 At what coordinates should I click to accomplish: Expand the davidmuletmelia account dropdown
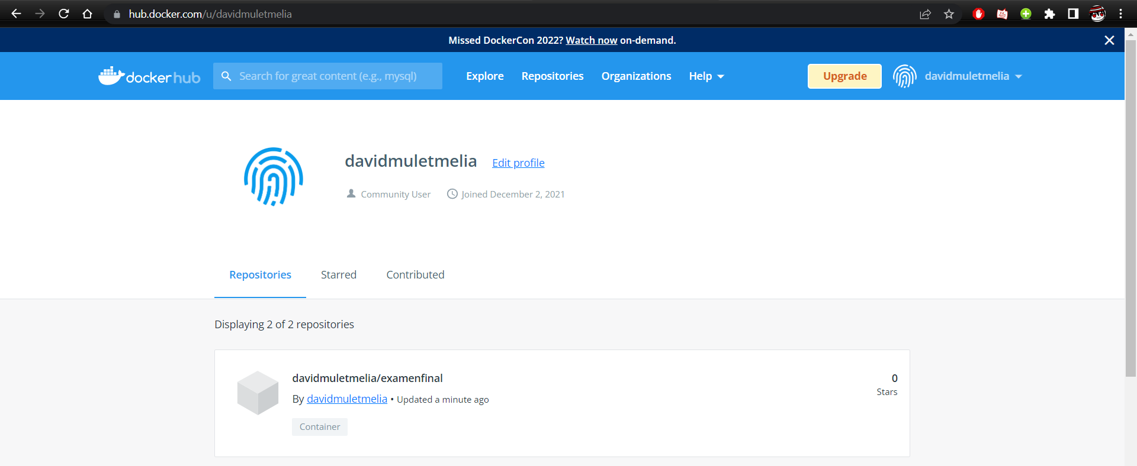tap(973, 76)
